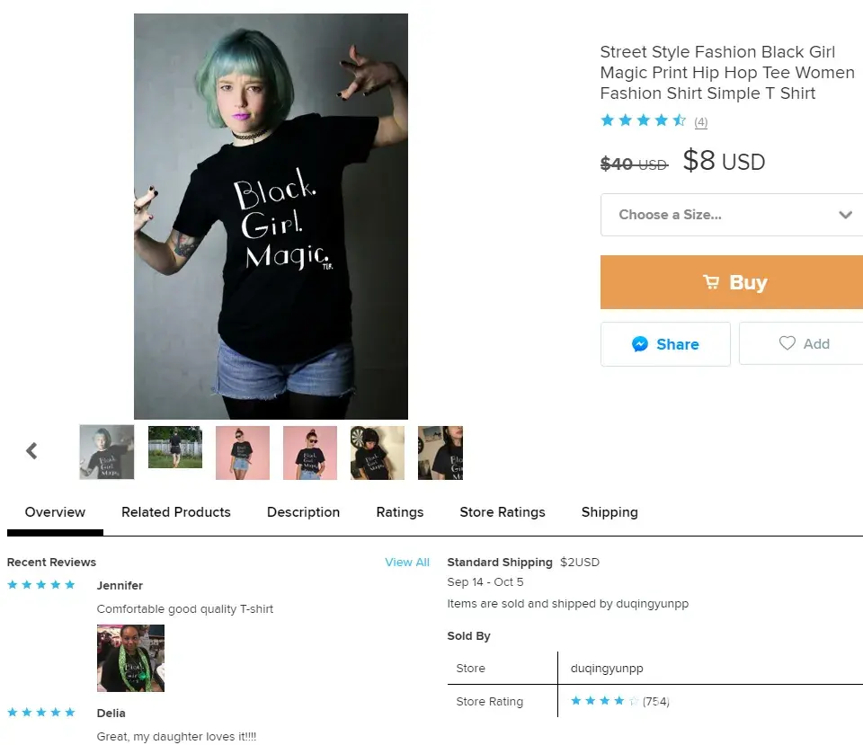863x745 pixels.
Task: Click the main product image
Action: point(271,216)
